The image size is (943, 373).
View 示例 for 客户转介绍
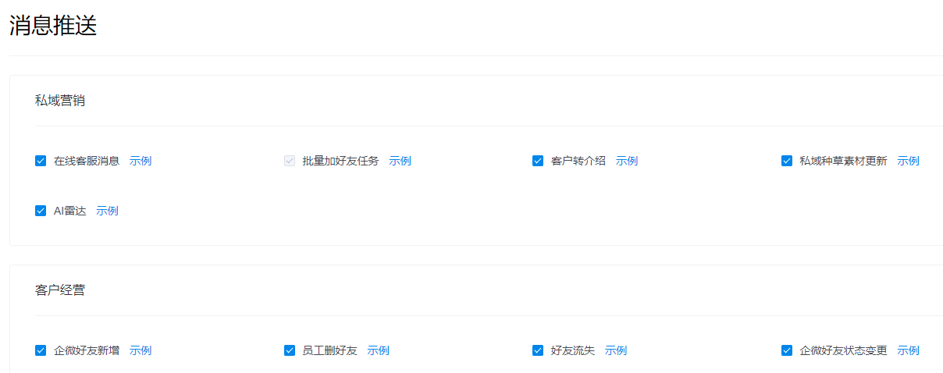click(x=627, y=161)
